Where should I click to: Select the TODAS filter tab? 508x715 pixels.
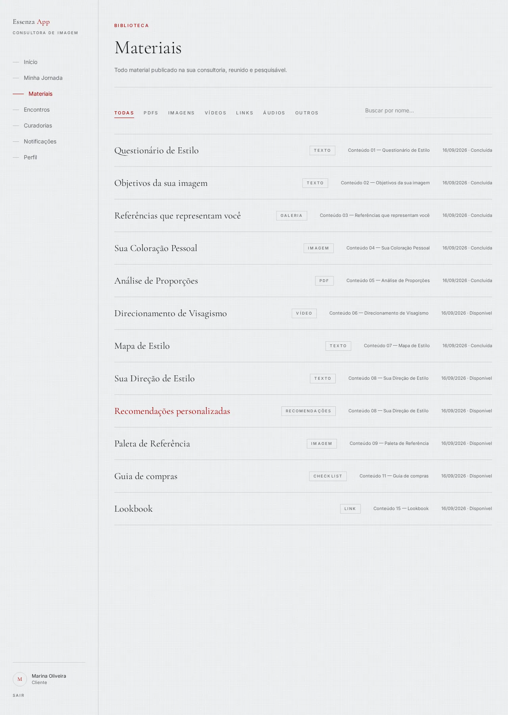(124, 113)
